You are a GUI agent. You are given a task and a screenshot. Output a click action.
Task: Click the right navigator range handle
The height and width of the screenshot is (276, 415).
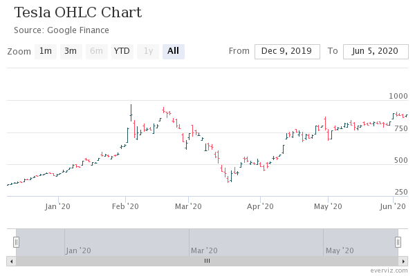point(398,242)
